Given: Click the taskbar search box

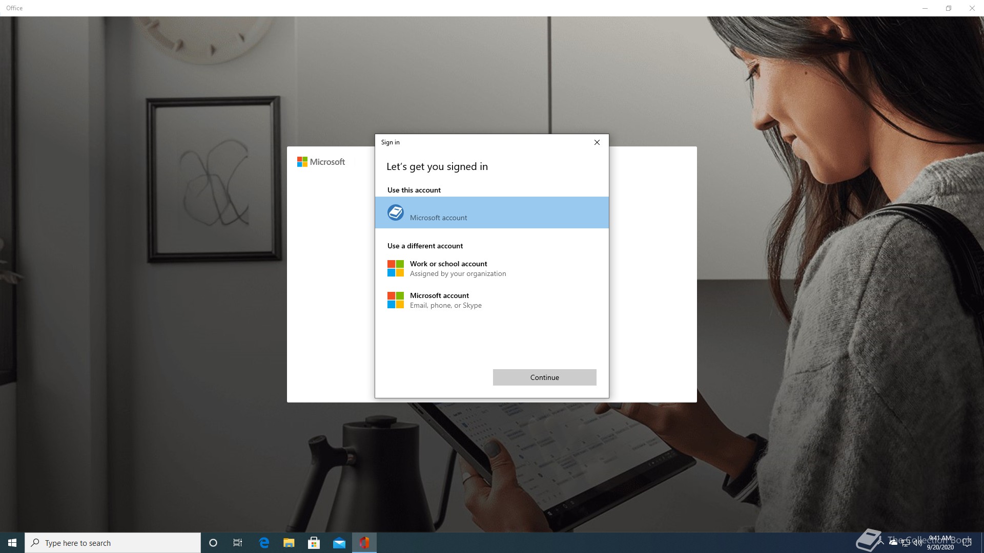Looking at the screenshot, I should (x=113, y=543).
